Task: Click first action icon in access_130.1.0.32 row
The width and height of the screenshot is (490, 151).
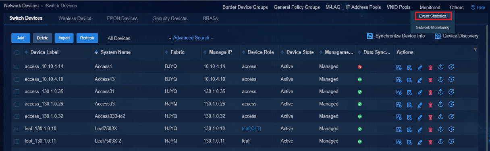Action: click(x=399, y=117)
